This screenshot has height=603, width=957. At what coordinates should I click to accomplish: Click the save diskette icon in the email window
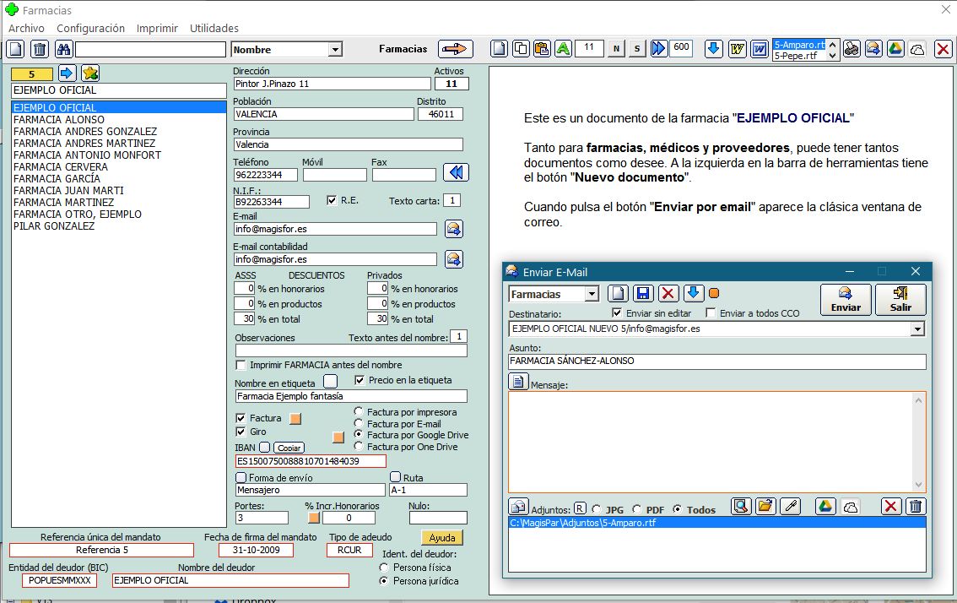pyautogui.click(x=643, y=294)
